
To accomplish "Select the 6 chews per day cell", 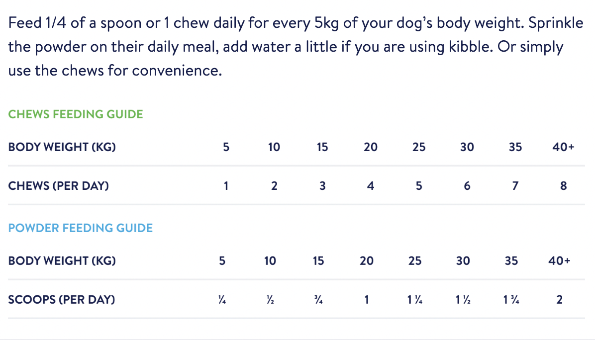I will (467, 186).
